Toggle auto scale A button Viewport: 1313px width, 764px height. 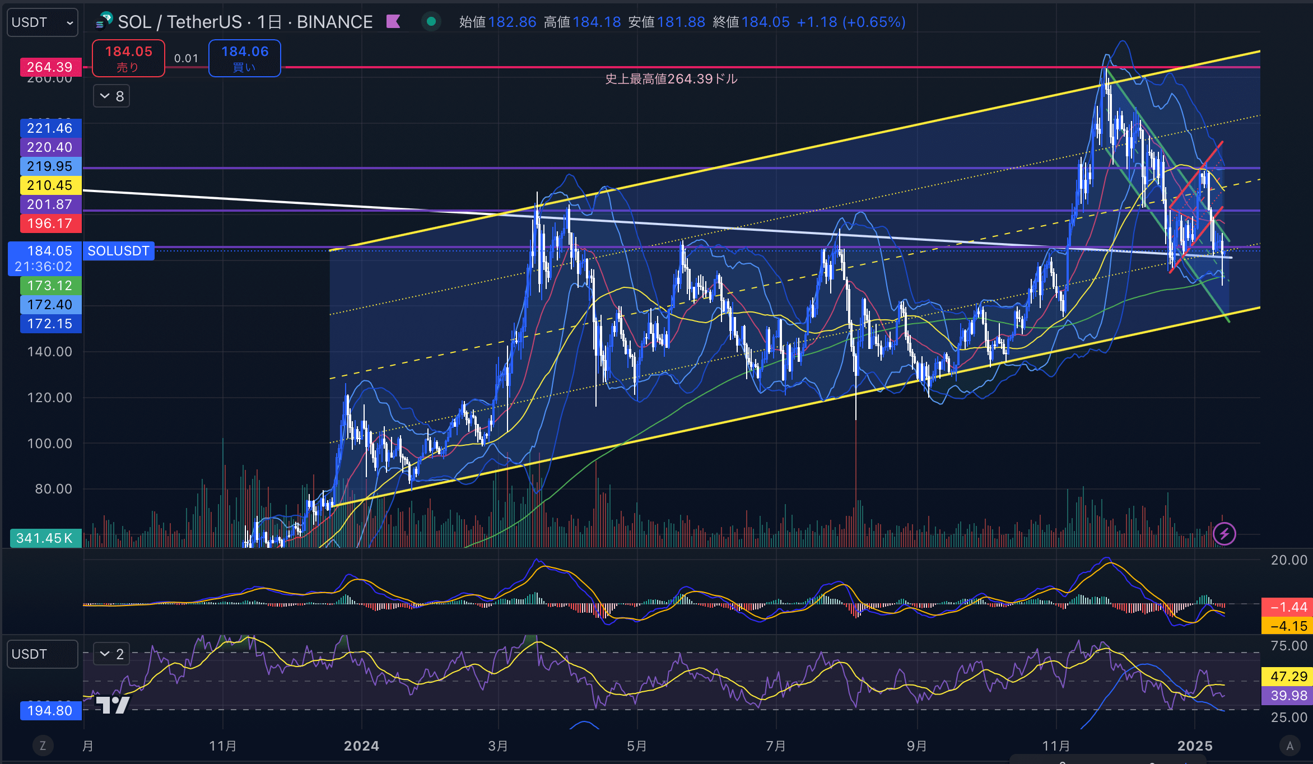(x=1290, y=746)
